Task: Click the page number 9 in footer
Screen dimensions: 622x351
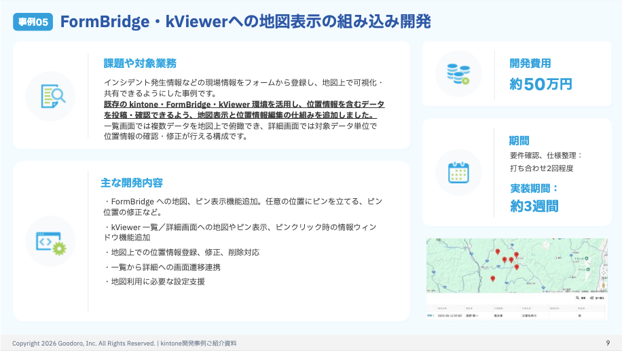Action: [608, 343]
